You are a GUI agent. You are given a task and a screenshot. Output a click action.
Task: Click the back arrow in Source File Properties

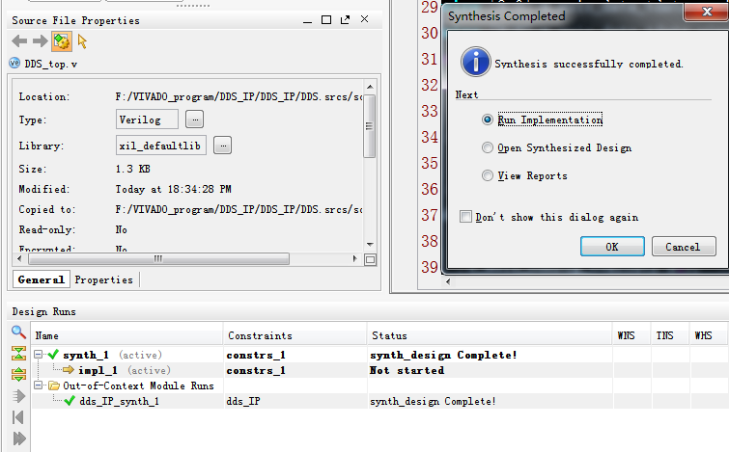click(19, 40)
